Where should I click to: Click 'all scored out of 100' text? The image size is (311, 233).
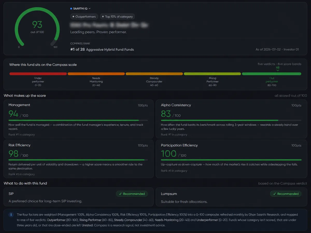pyautogui.click(x=291, y=96)
